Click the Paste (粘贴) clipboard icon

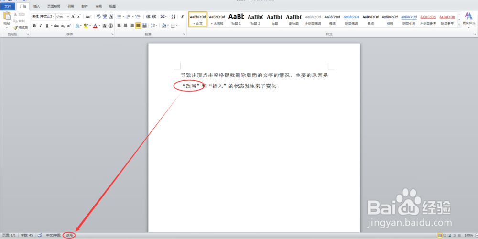pos(6,16)
